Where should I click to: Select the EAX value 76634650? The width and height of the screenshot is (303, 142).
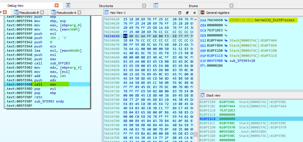pos(215,20)
